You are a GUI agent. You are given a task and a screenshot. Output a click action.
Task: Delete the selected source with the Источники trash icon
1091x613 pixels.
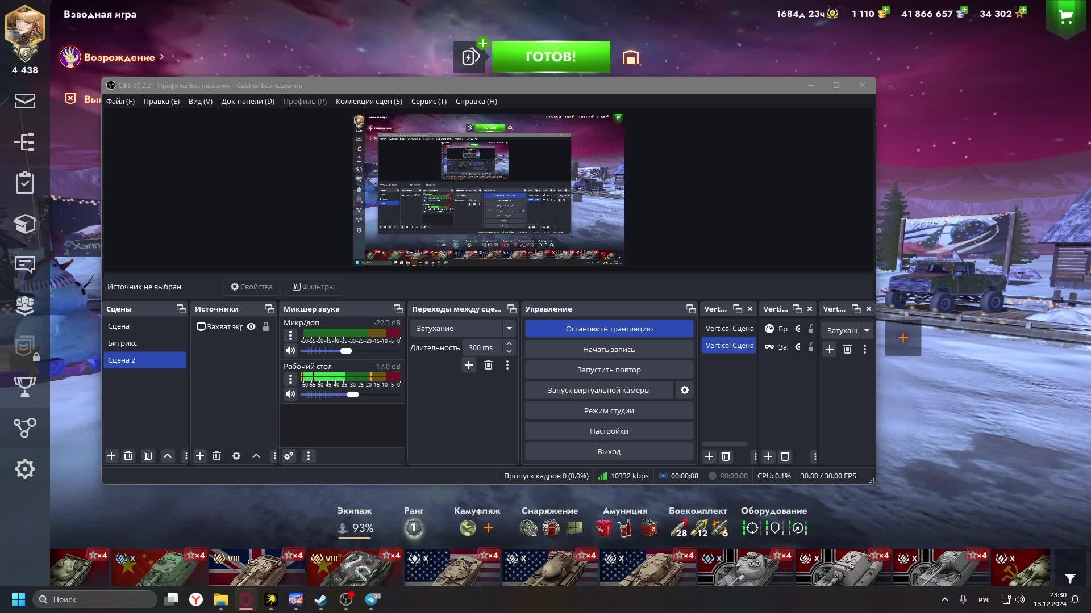(216, 456)
